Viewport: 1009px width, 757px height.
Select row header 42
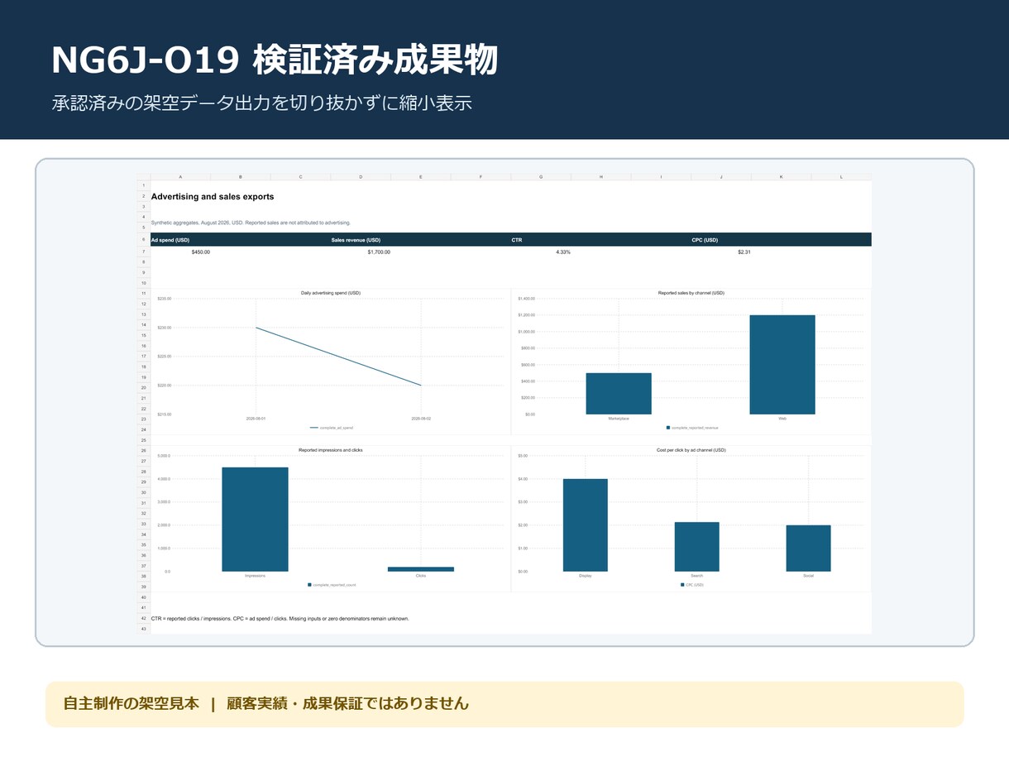tap(143, 618)
